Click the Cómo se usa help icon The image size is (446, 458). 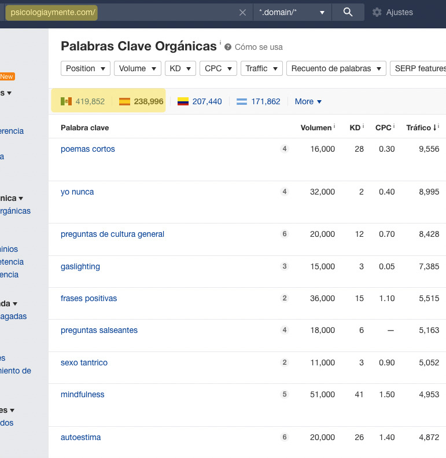coord(228,47)
